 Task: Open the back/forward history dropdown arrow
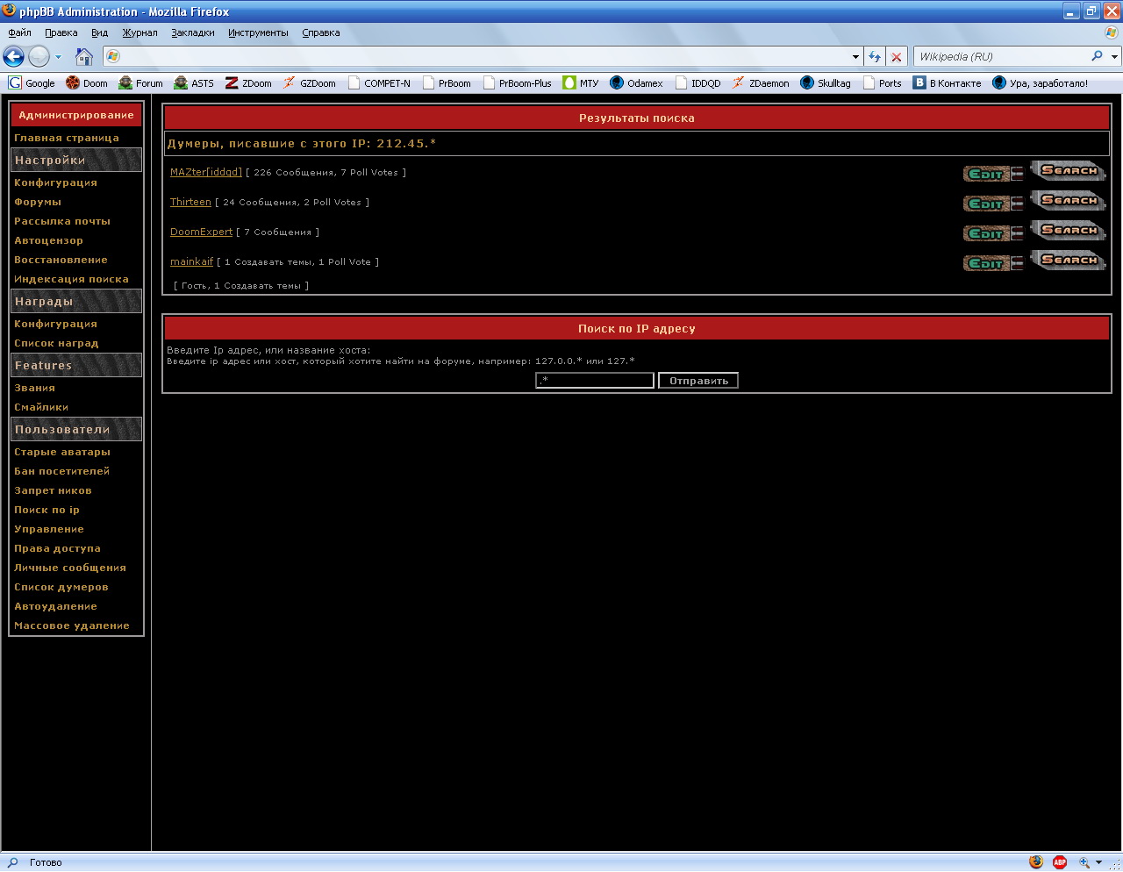[59, 57]
